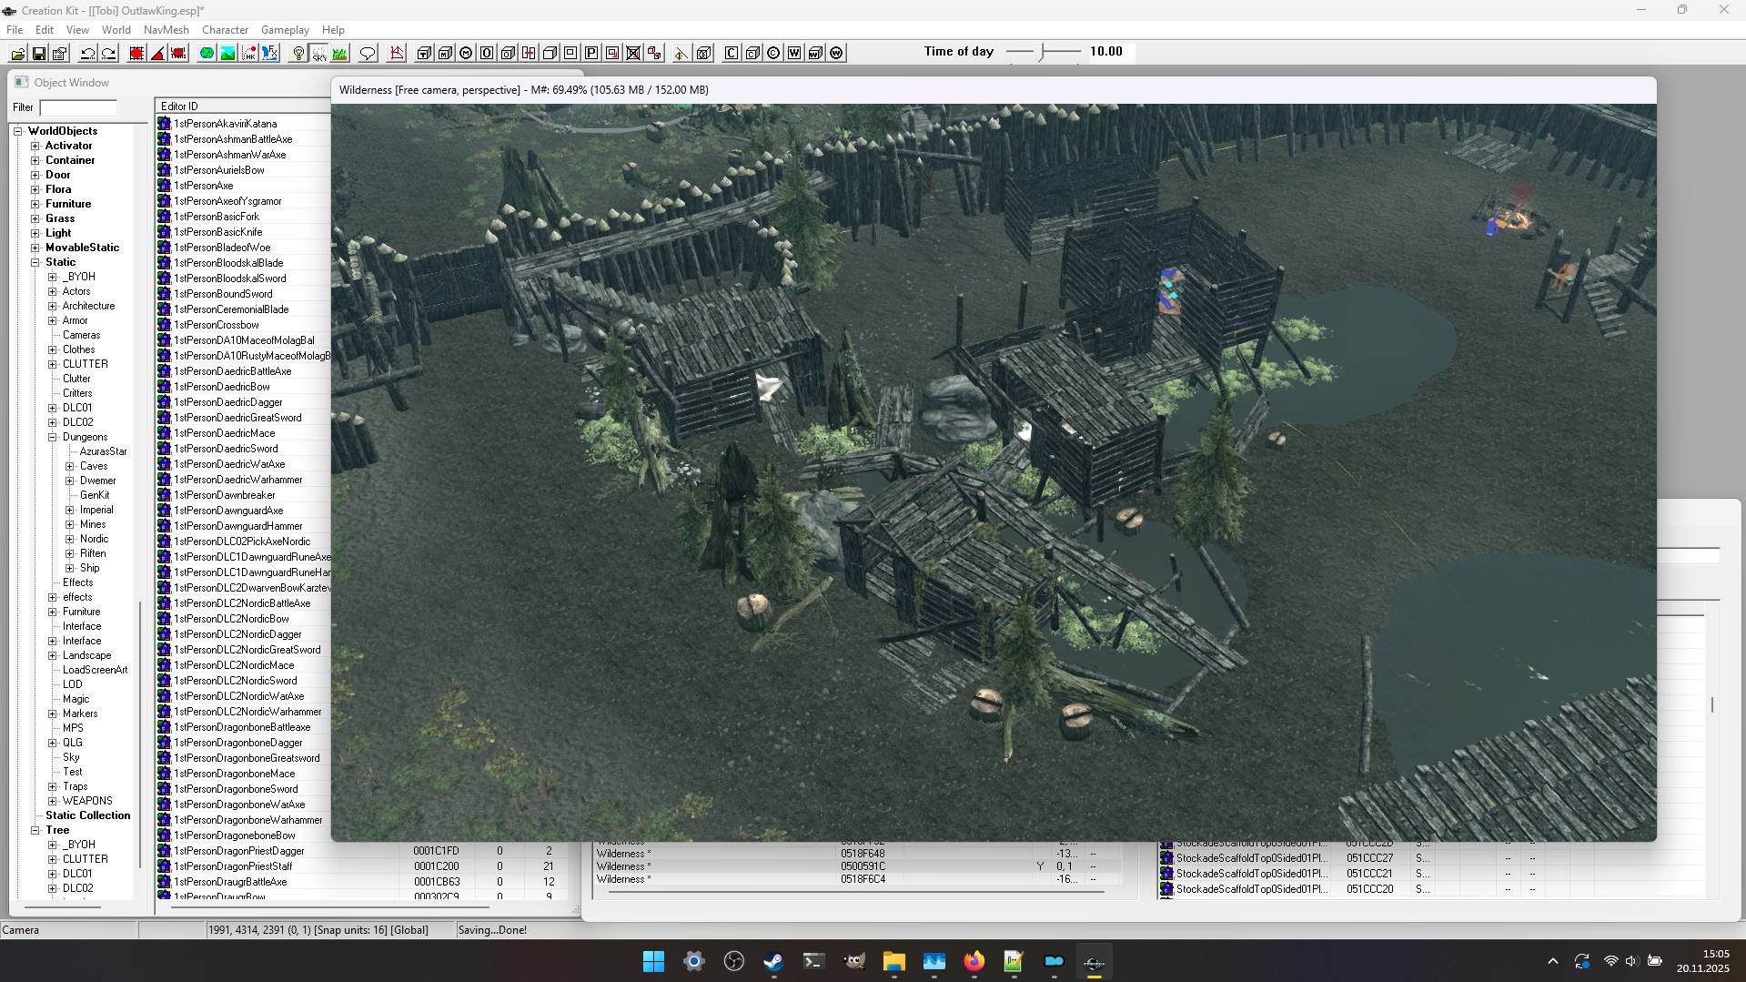Select 1stPersonDawnbreaker in object list
Image resolution: width=1746 pixels, height=982 pixels.
[224, 495]
